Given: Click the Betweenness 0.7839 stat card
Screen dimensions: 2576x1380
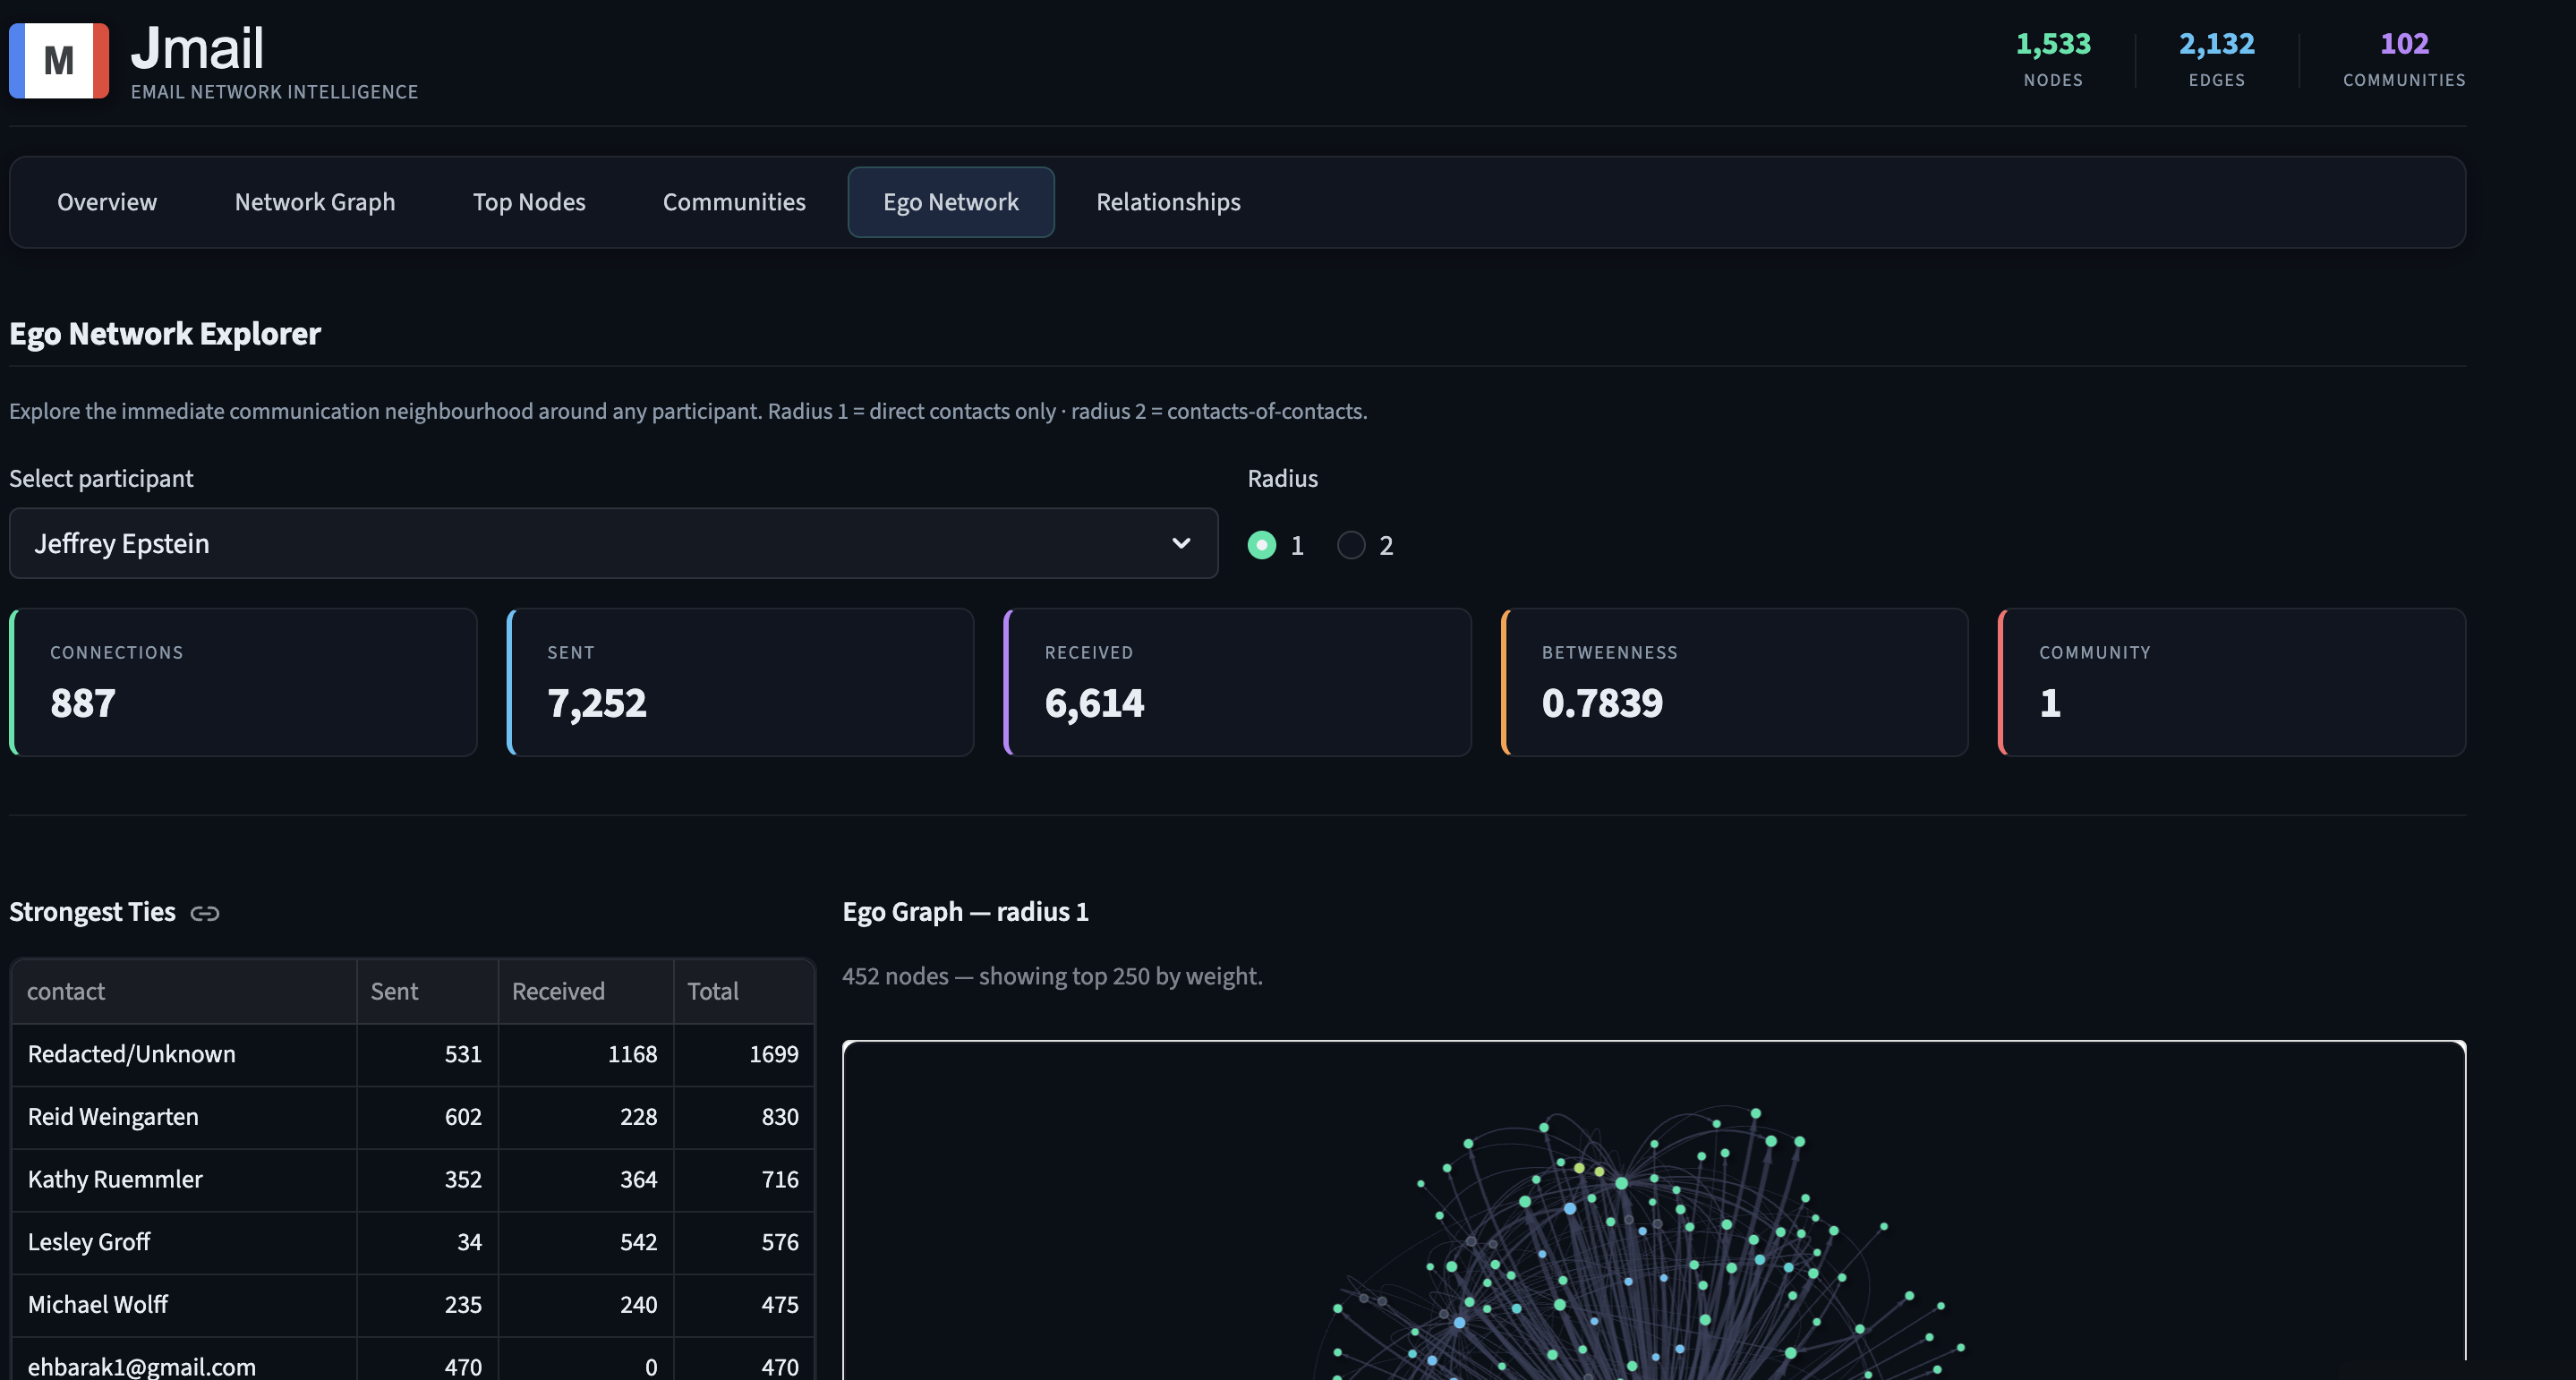Looking at the screenshot, I should pos(1734,682).
